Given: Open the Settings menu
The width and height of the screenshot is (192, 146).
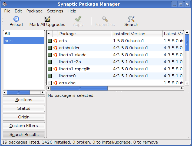Looking at the screenshot, I should (x=55, y=11).
